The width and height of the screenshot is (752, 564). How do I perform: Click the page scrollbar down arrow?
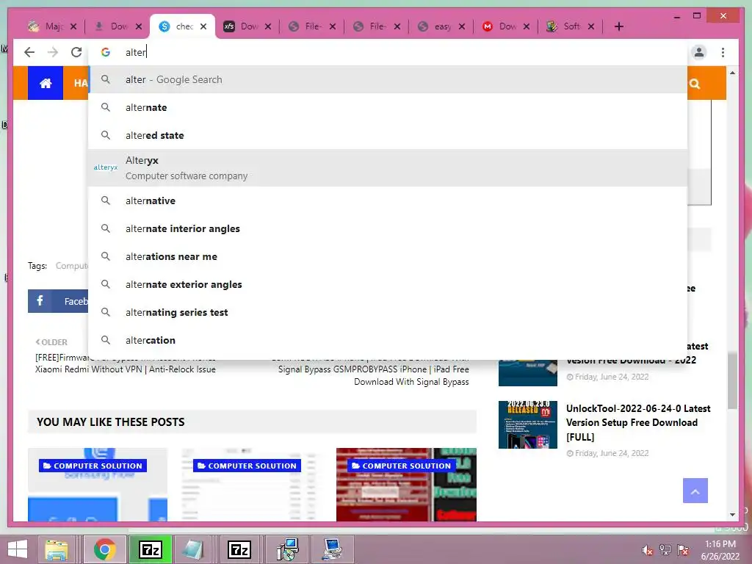pyautogui.click(x=732, y=515)
